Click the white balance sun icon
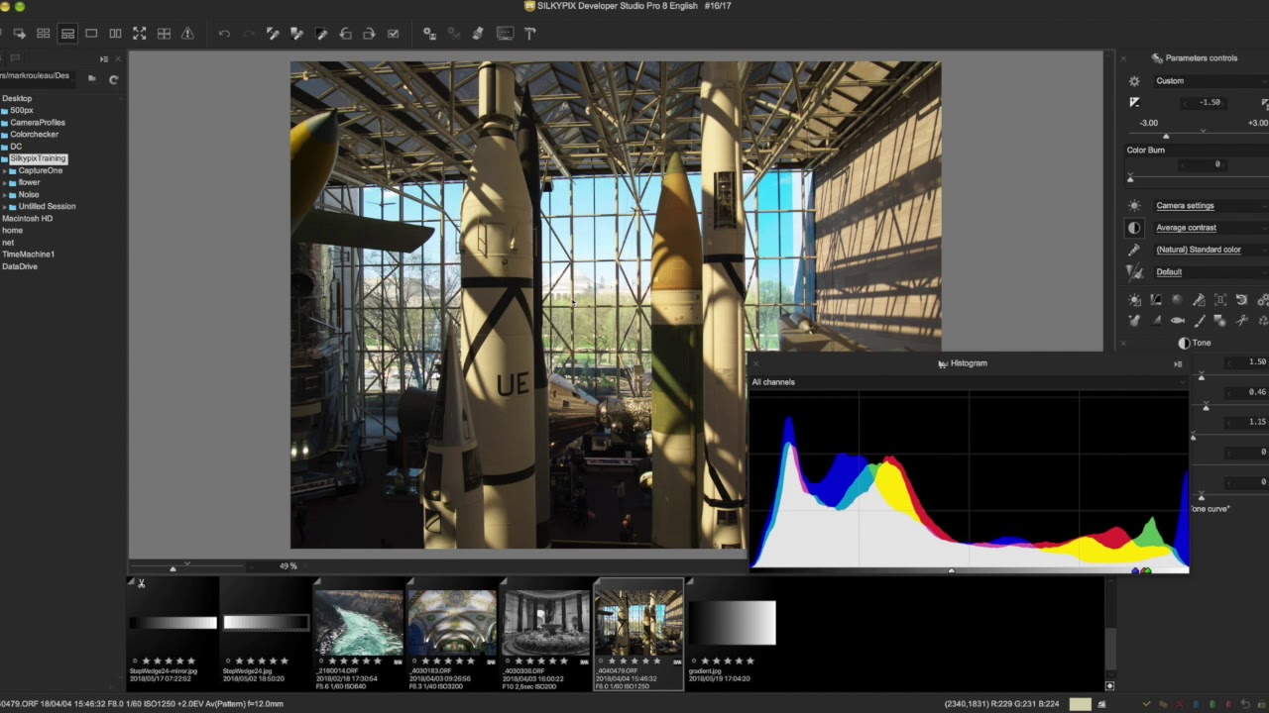1269x713 pixels. (x=1134, y=206)
